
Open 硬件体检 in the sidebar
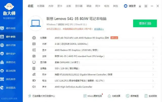[x=11, y=28]
